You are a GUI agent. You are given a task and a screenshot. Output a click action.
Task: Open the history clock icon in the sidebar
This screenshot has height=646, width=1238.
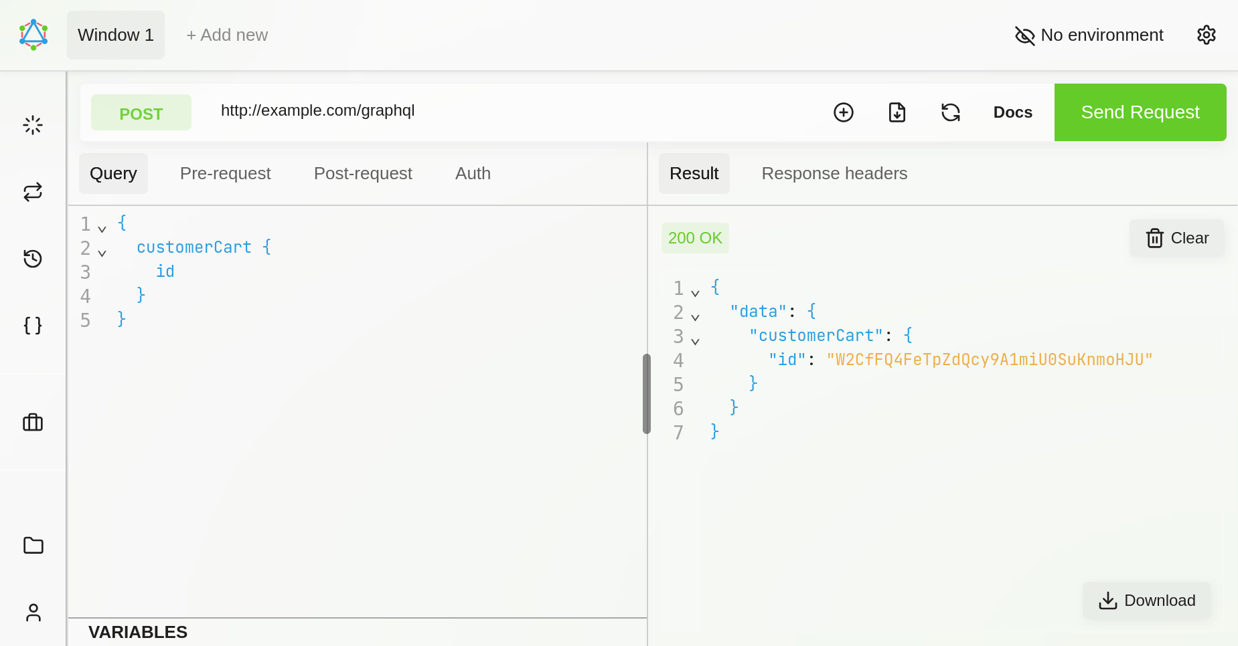tap(33, 259)
